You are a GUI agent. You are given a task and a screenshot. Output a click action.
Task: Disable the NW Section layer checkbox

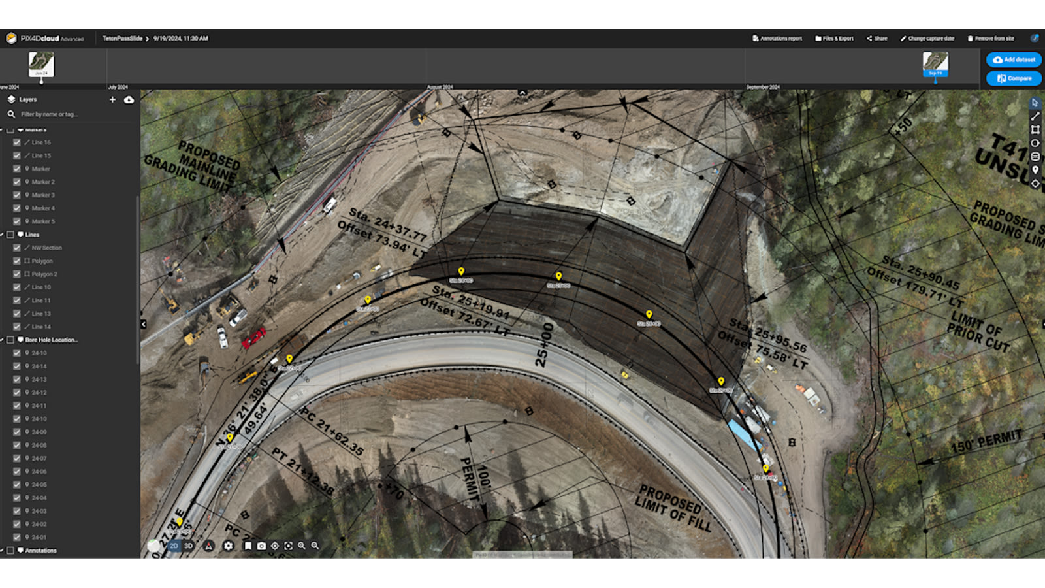pyautogui.click(x=16, y=248)
